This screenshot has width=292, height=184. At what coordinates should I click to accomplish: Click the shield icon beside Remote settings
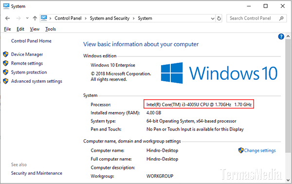[6, 63]
